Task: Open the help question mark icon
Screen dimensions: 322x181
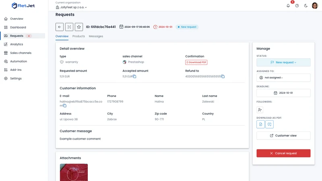Action: pos(297,6)
